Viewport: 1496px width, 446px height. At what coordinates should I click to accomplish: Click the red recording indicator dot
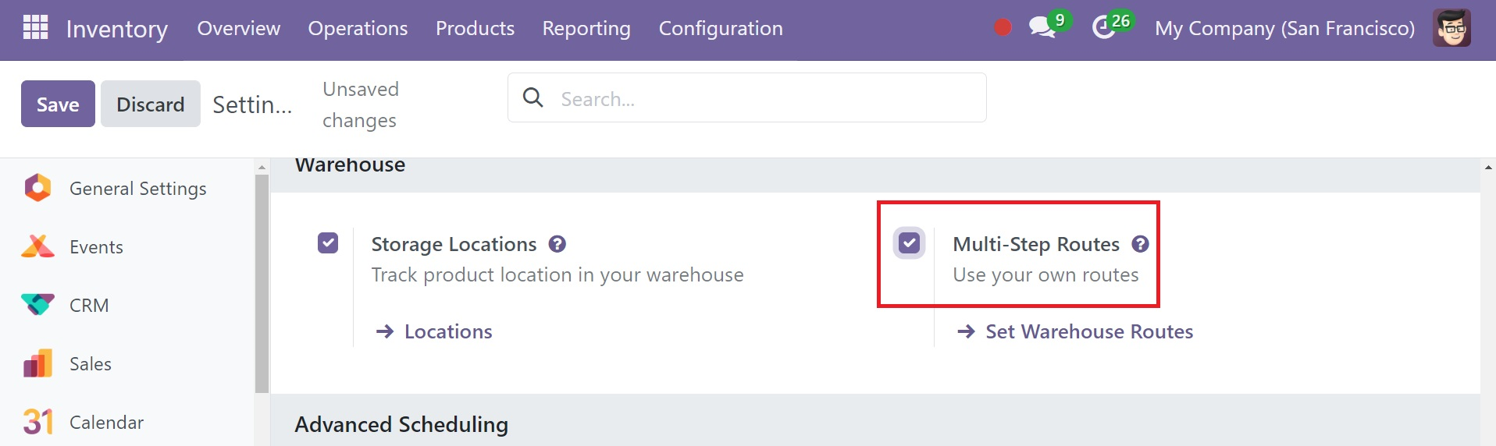click(1003, 28)
